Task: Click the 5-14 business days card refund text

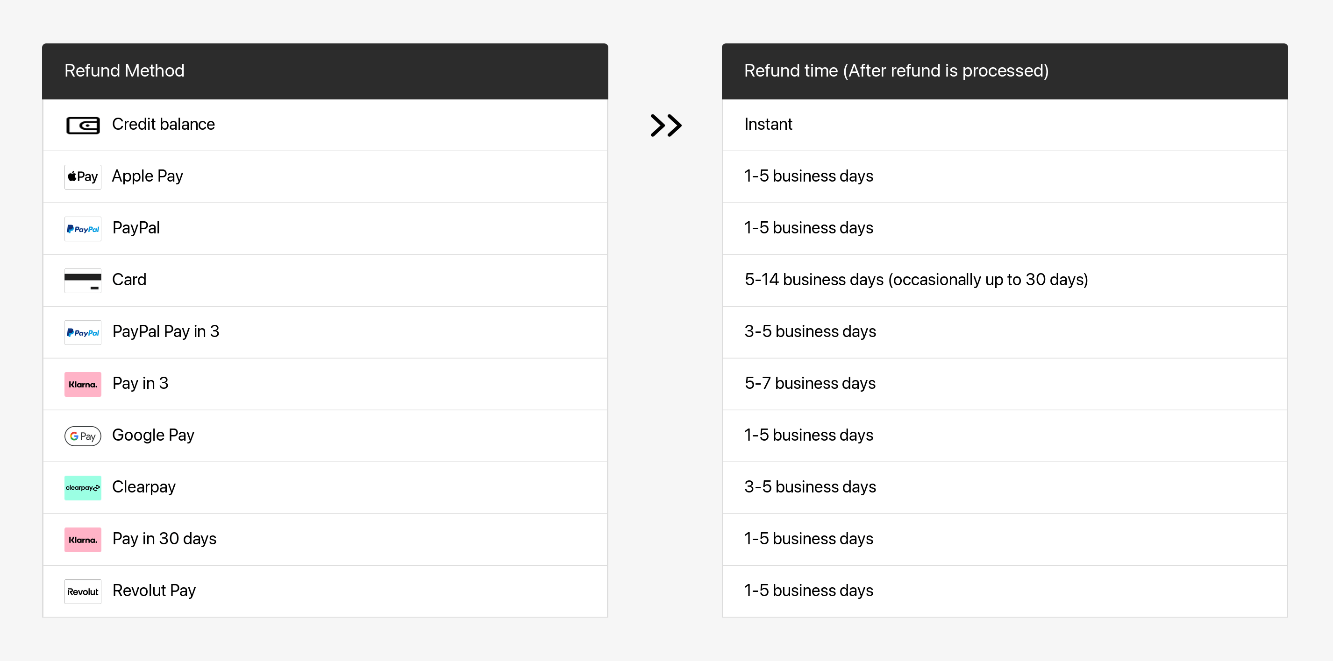Action: tap(916, 280)
